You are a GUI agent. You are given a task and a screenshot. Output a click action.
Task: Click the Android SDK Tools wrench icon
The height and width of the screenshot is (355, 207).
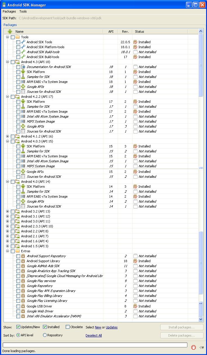[23, 42]
